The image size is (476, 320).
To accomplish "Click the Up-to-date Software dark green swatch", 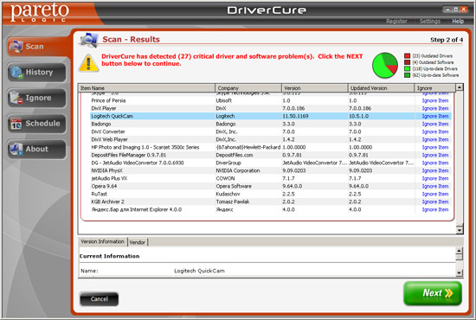I will pyautogui.click(x=407, y=75).
